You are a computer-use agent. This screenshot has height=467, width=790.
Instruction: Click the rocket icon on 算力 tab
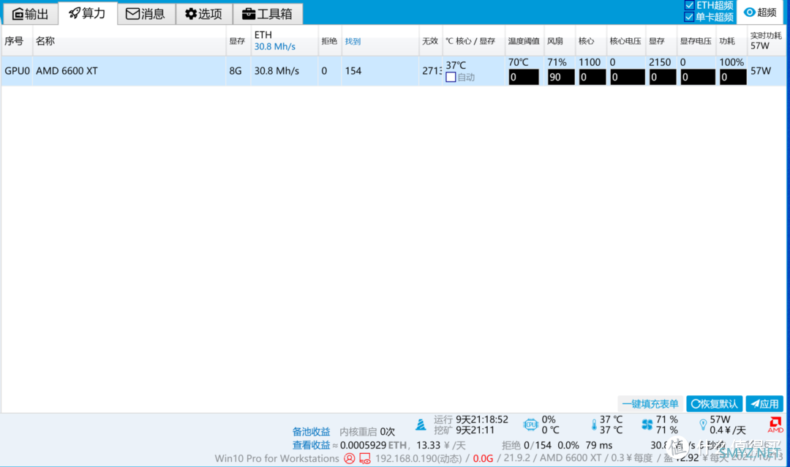[74, 13]
